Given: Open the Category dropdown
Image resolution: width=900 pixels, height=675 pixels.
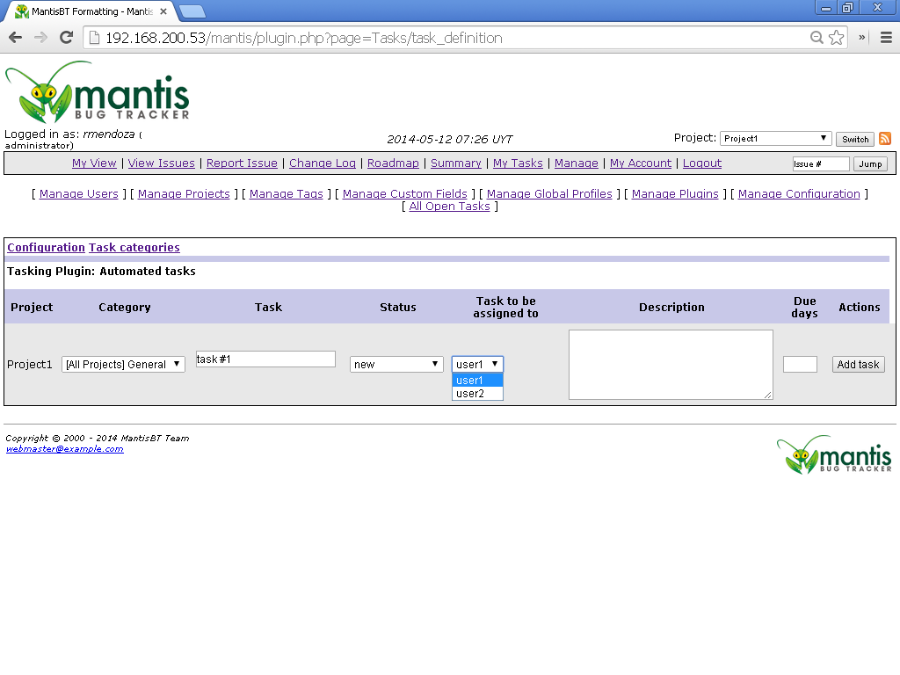Looking at the screenshot, I should pyautogui.click(x=123, y=364).
